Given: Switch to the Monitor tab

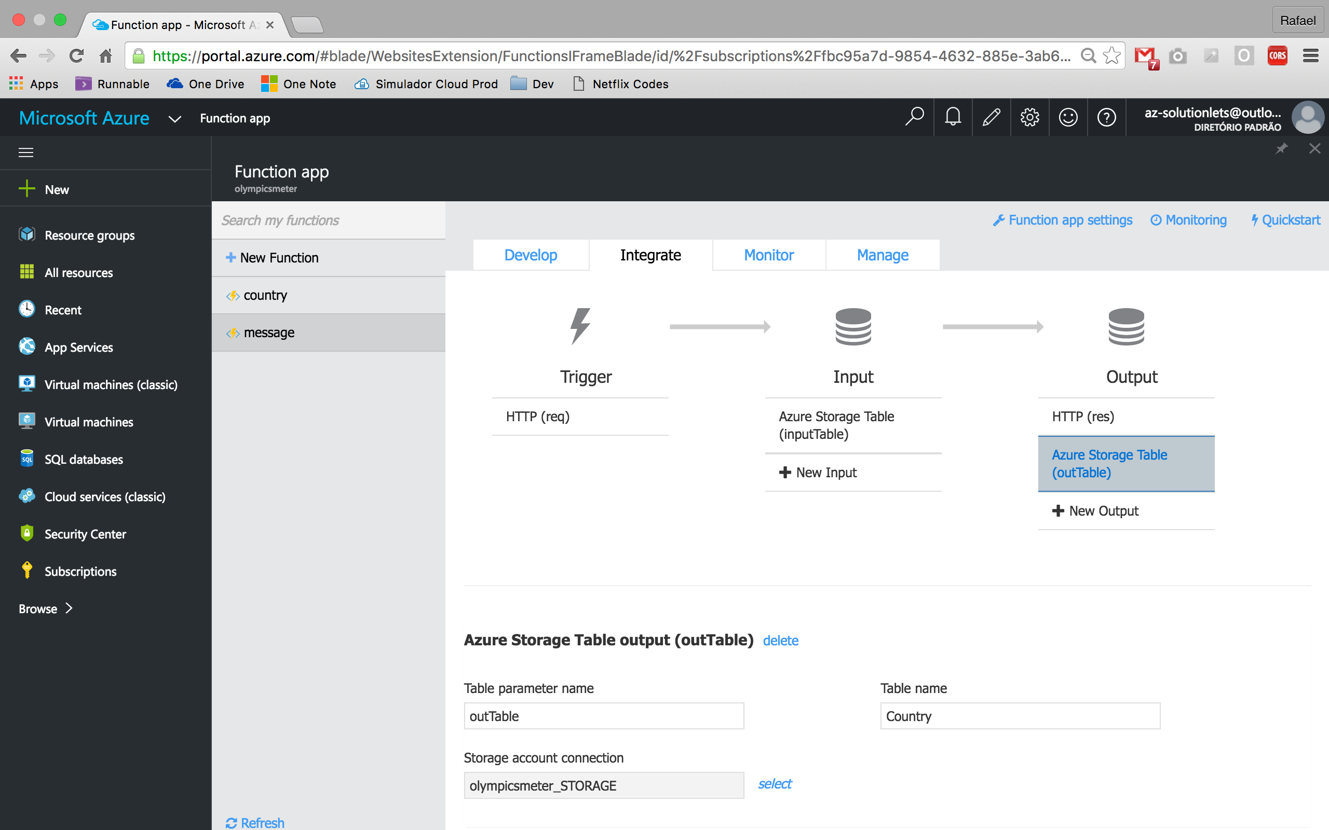Looking at the screenshot, I should pos(768,255).
